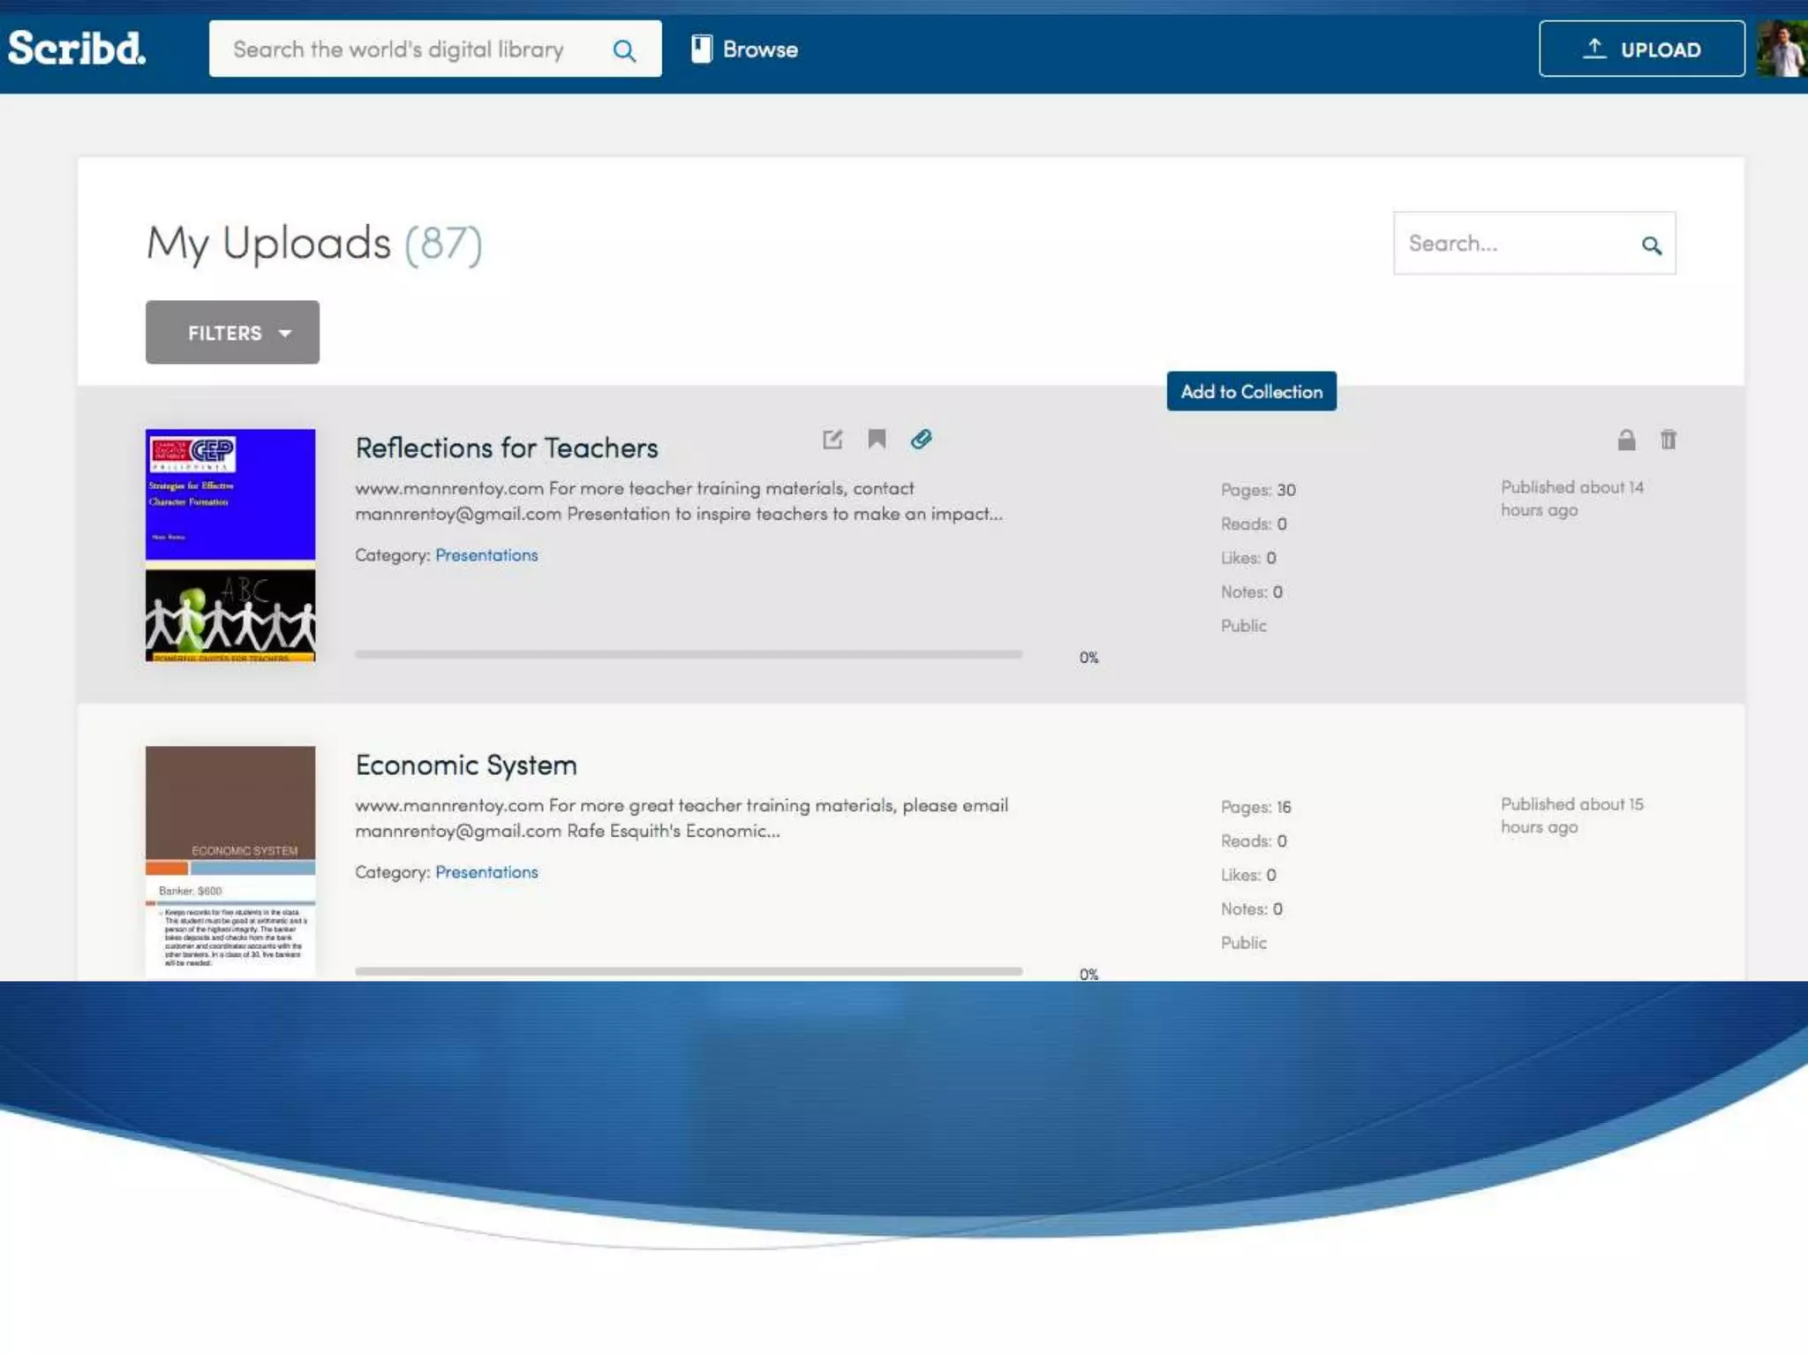This screenshot has height=1356, width=1808.
Task: Expand the FILTERS dropdown
Action: pyautogui.click(x=232, y=333)
